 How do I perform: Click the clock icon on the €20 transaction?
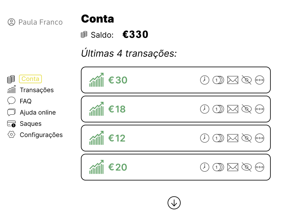pyautogui.click(x=205, y=167)
